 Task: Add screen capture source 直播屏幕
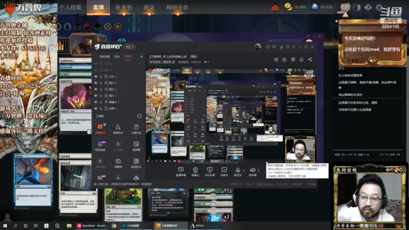[x=181, y=172]
